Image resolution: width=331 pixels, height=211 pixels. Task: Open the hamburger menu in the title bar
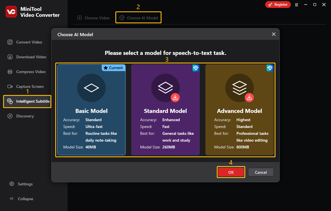296,5
